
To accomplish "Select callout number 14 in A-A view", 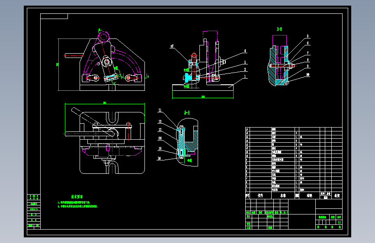I will (x=160, y=138).
